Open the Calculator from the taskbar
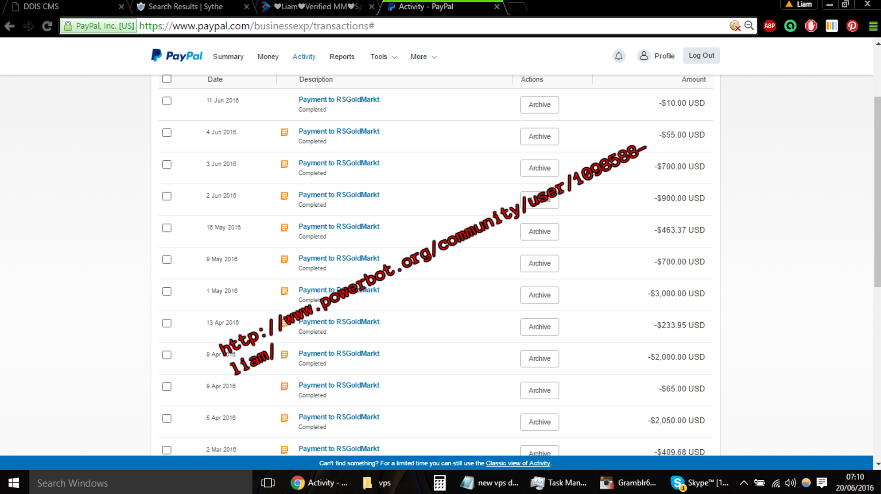This screenshot has width=881, height=494. coord(439,482)
